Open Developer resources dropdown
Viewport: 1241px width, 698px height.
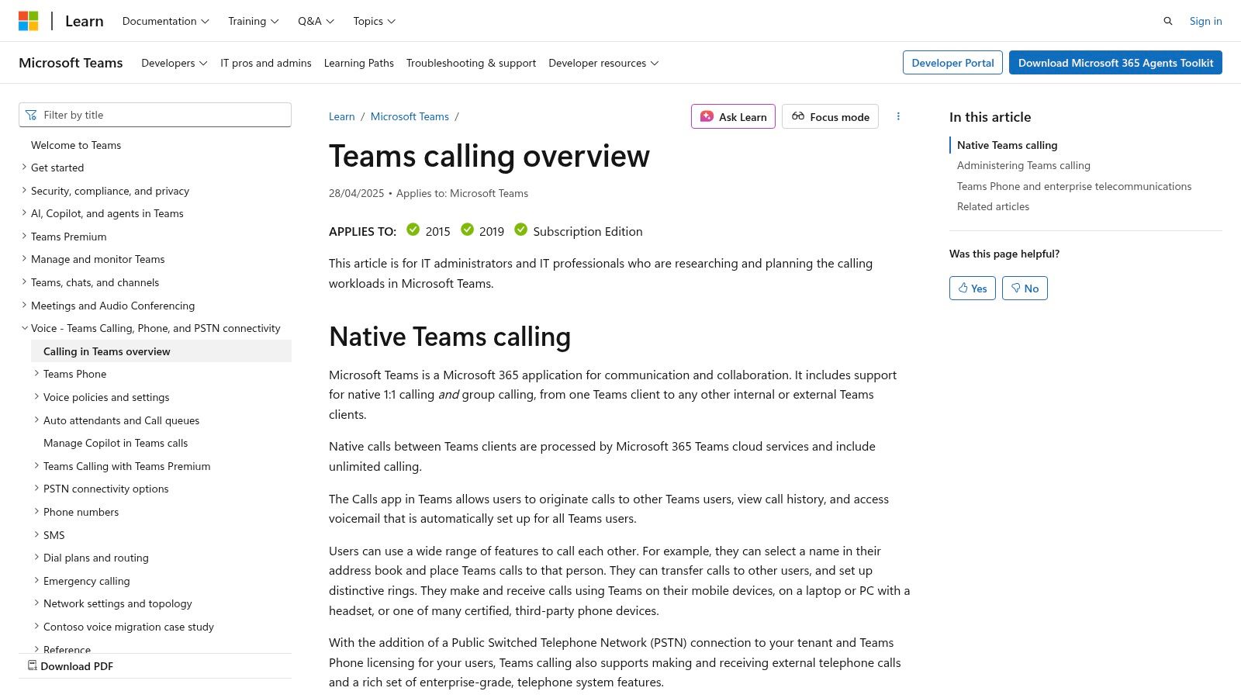click(x=603, y=63)
